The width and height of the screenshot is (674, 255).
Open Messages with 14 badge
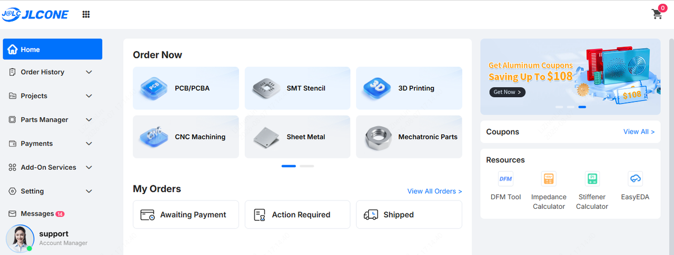coord(53,214)
